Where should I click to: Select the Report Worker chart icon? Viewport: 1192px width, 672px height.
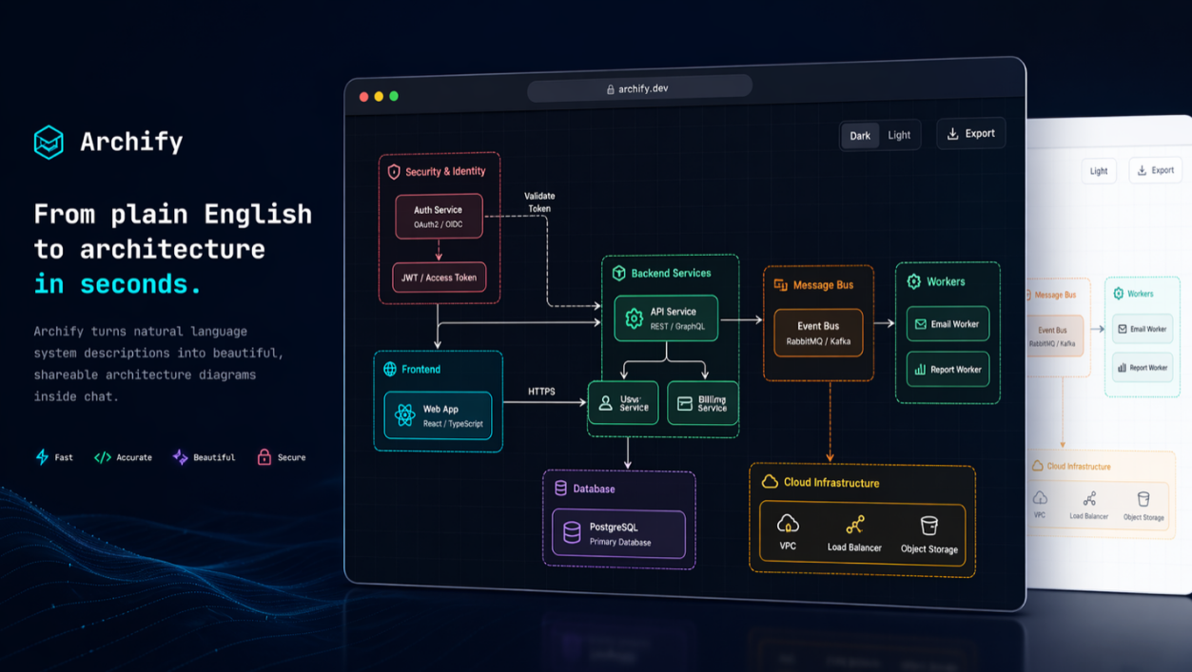click(x=920, y=370)
